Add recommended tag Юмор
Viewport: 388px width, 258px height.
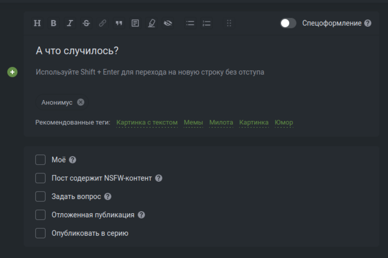click(x=284, y=123)
